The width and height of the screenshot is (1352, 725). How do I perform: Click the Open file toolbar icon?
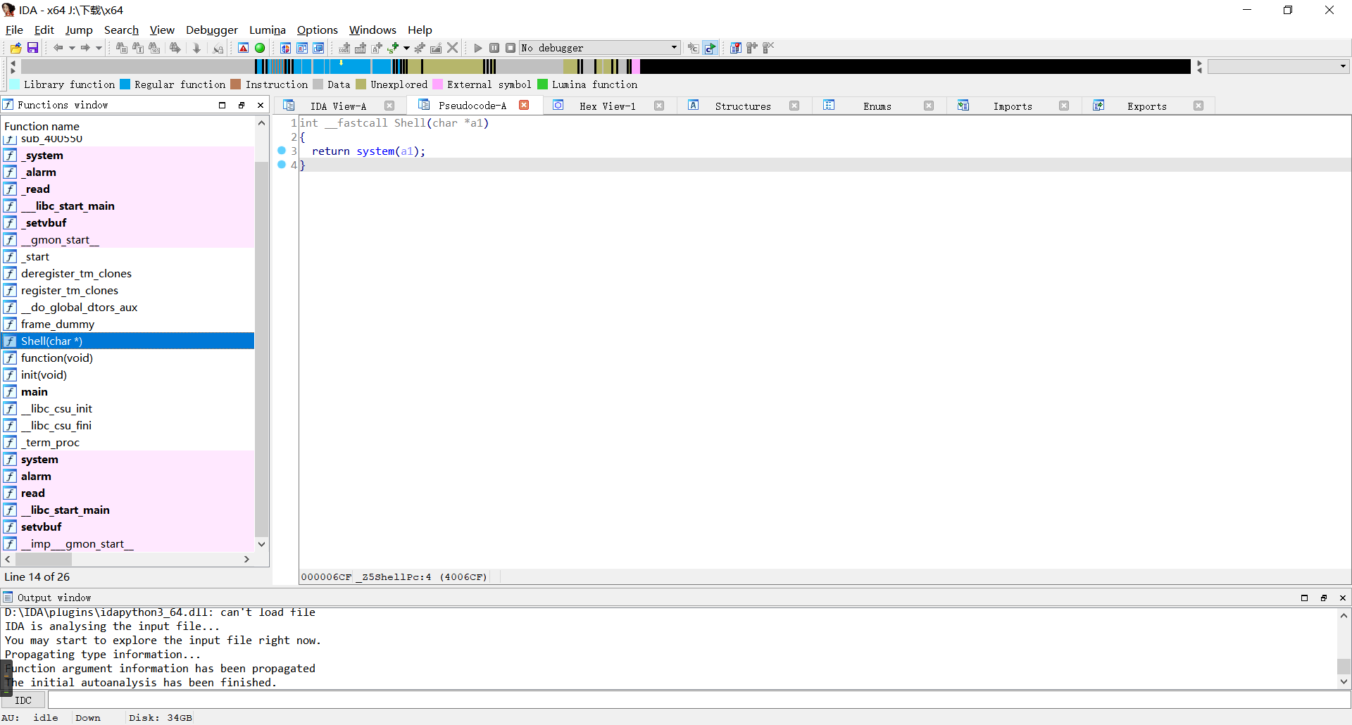click(x=15, y=48)
